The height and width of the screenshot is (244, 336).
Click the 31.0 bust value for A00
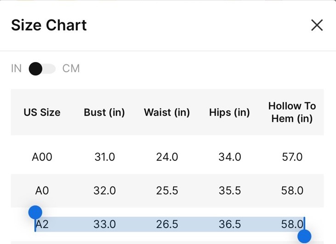[x=105, y=157]
